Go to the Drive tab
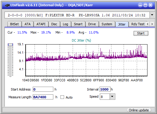The image size is (157, 114). click(x=92, y=24)
